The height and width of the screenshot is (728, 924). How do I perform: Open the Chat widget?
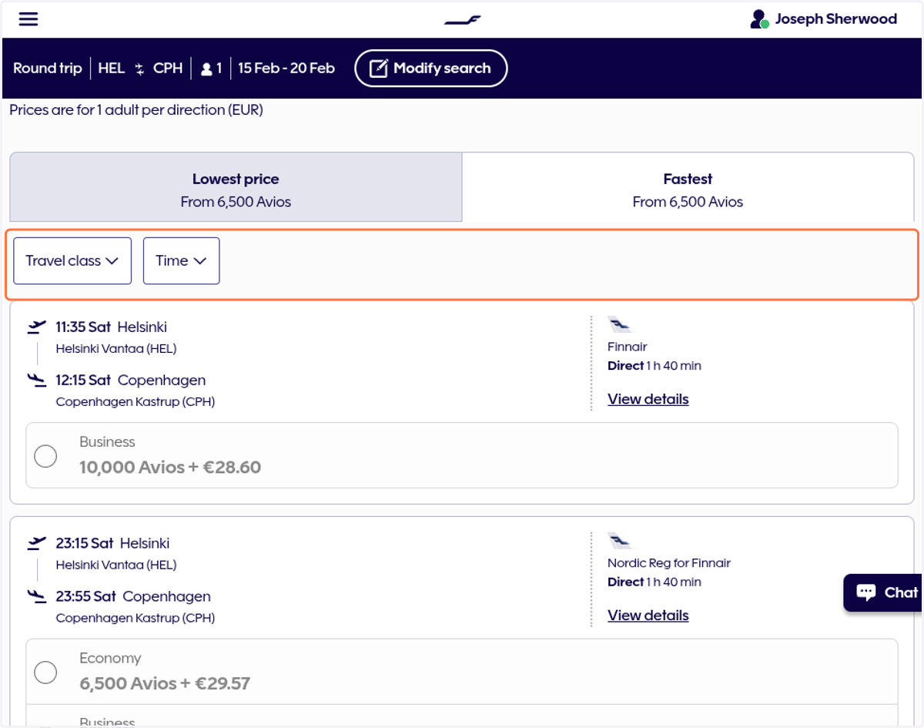tap(883, 592)
